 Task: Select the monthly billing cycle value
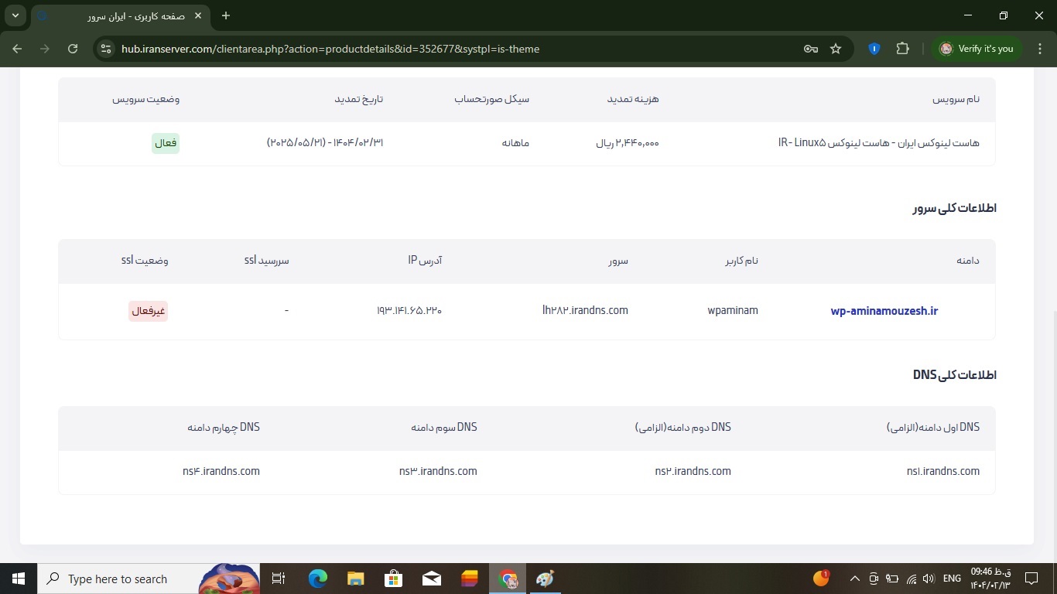click(515, 143)
